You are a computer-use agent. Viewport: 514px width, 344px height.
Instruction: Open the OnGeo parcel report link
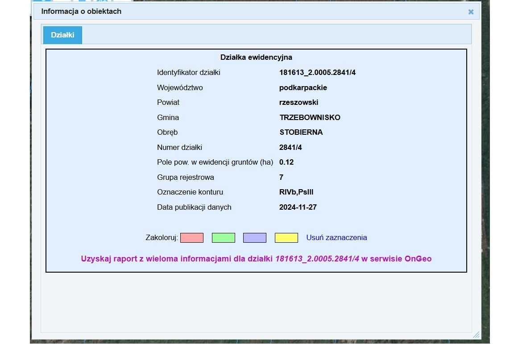(x=256, y=259)
